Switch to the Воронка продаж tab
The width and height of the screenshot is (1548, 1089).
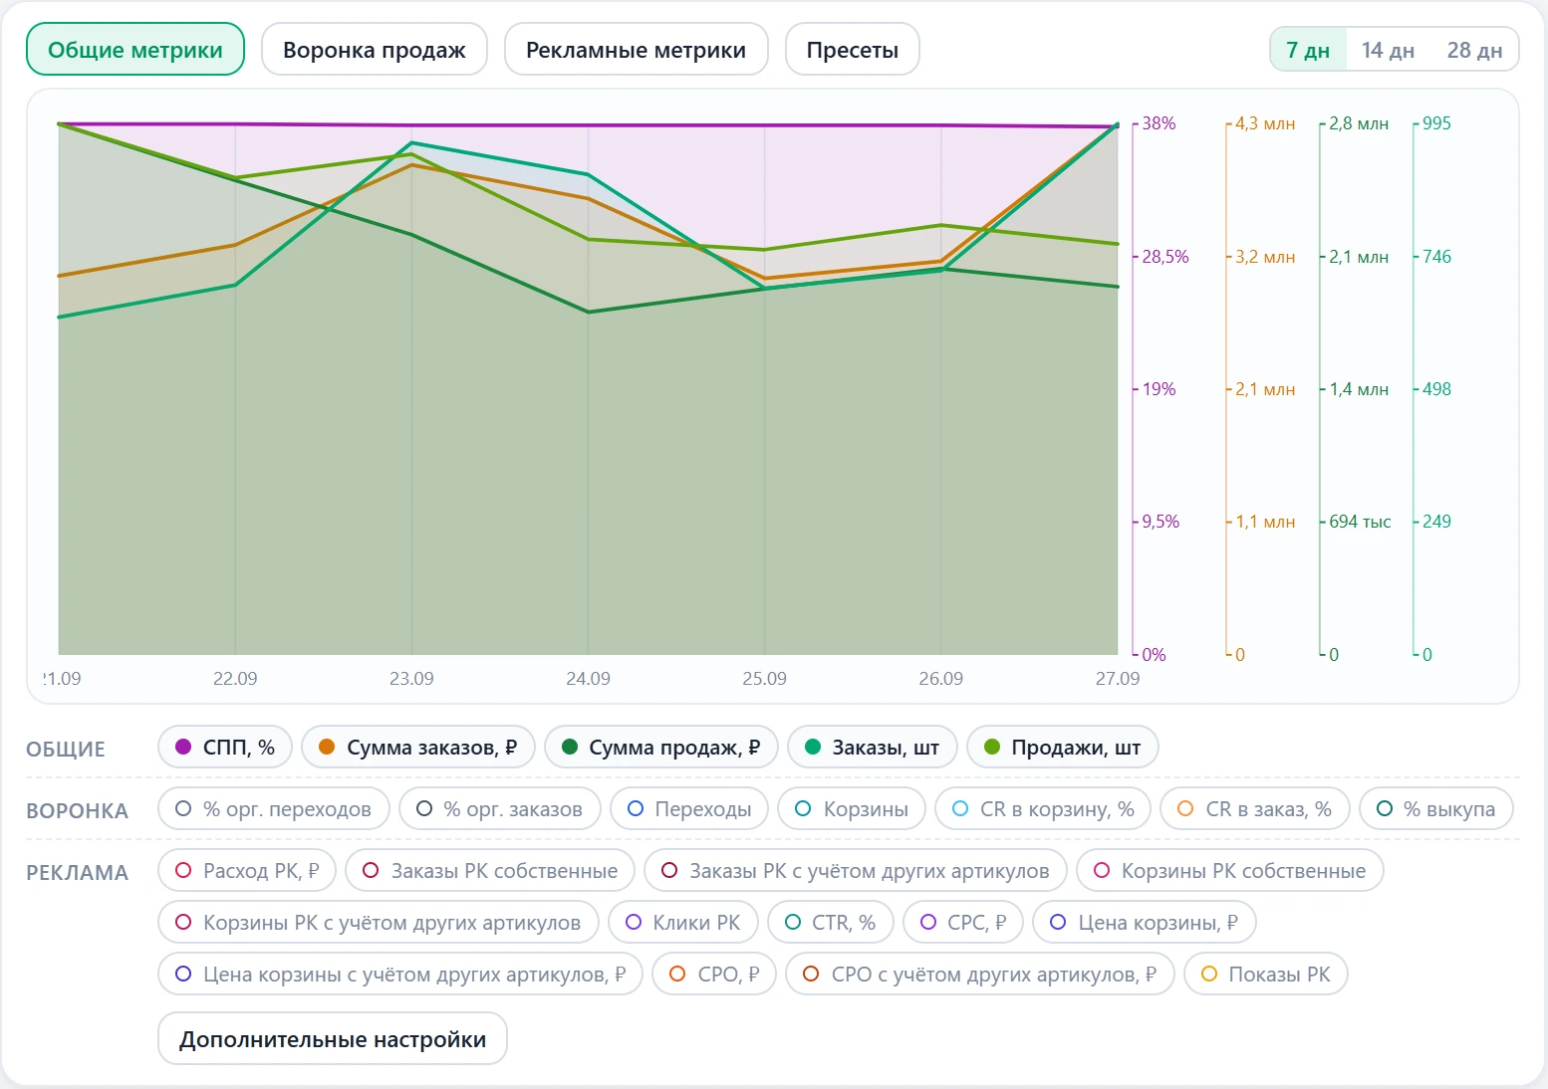coord(375,49)
